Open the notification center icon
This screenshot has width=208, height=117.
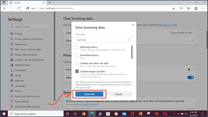pos(202,114)
